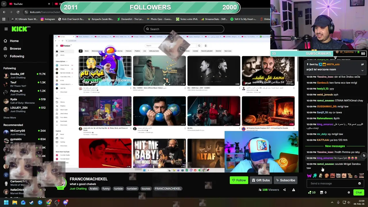Reload the current page
The image size is (368, 207).
(18, 12)
